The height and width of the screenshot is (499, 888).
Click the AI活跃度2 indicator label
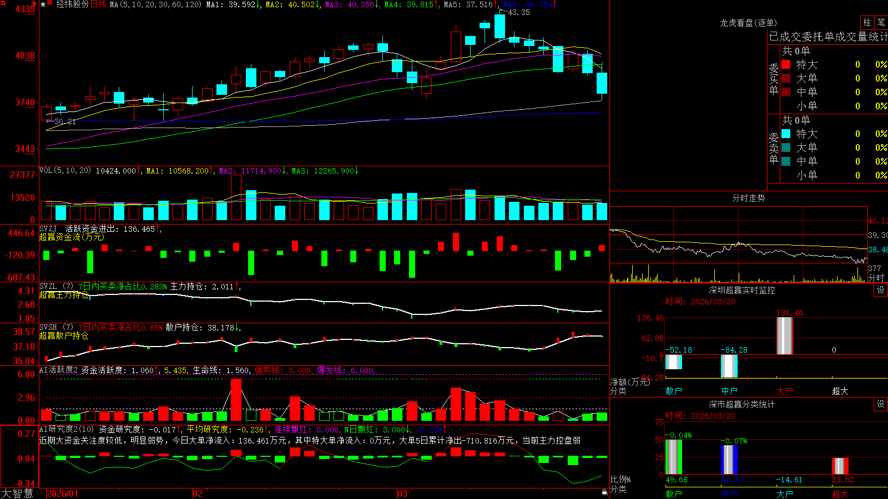[59, 370]
